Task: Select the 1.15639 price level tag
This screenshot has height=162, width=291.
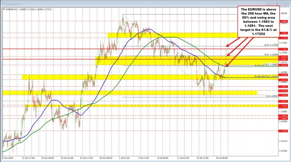Action: point(284,95)
